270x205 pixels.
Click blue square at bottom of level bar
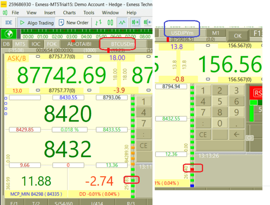point(192,186)
